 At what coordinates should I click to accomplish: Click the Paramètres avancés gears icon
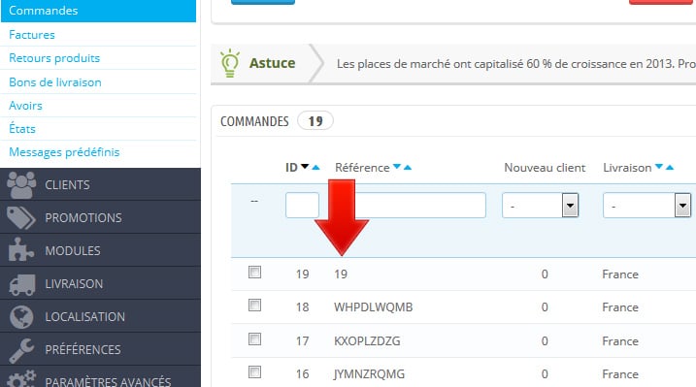[21, 379]
